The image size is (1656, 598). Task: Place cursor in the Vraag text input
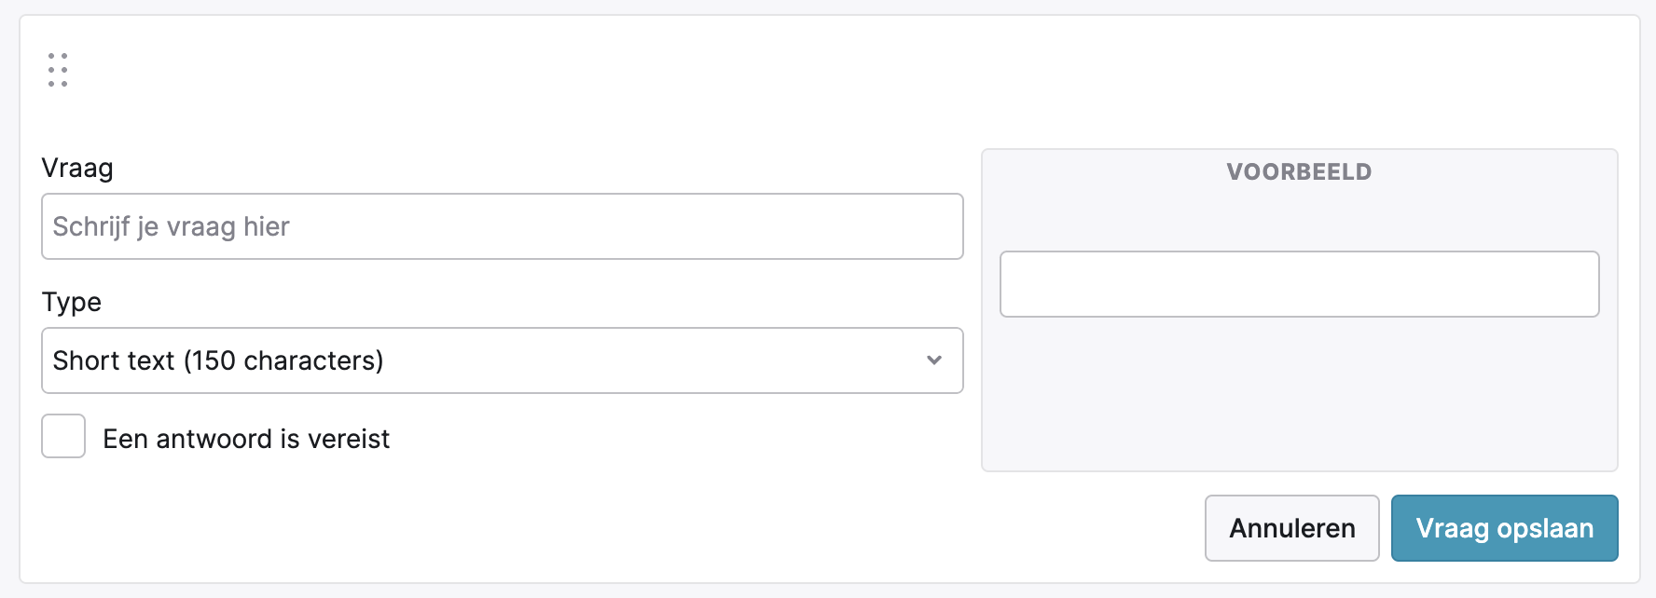click(x=502, y=226)
